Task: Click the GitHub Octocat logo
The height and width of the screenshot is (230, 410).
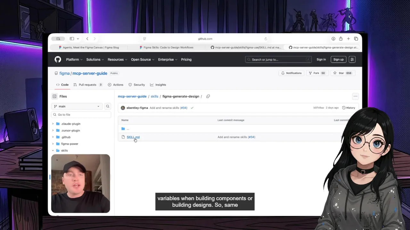Action: point(58,59)
